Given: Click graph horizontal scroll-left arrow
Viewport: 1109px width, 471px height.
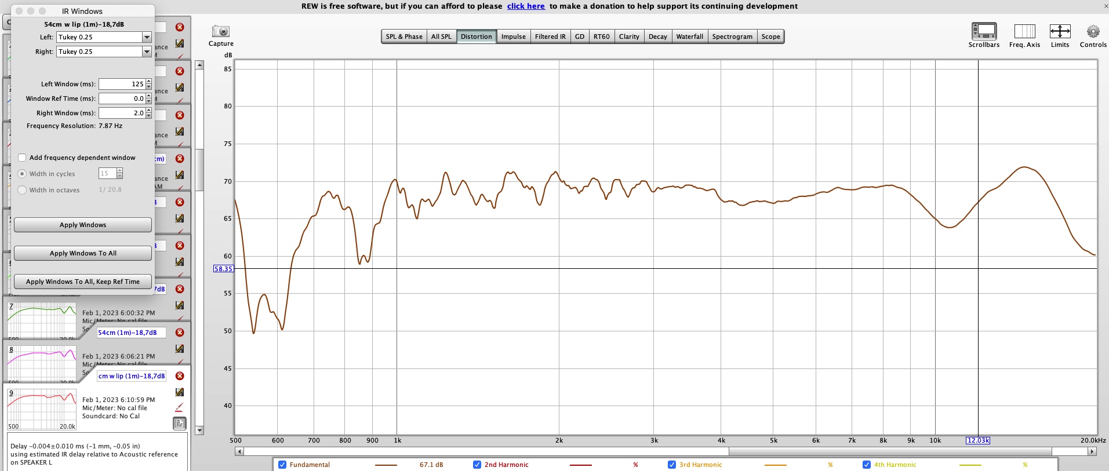Looking at the screenshot, I should (239, 451).
